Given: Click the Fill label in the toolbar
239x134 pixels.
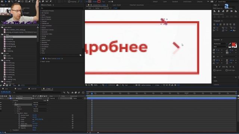Looking at the screenshot, I should click(87, 1).
